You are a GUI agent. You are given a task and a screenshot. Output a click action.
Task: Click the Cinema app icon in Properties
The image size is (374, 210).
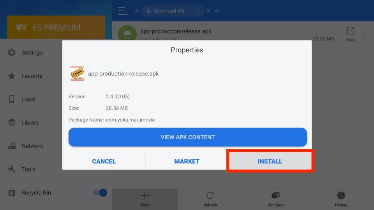pos(77,73)
